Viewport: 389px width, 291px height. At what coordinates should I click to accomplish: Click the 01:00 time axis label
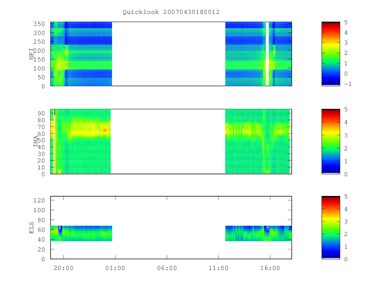[x=115, y=268]
